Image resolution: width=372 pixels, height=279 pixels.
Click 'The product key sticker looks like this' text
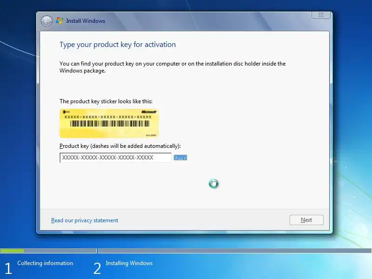106,101
